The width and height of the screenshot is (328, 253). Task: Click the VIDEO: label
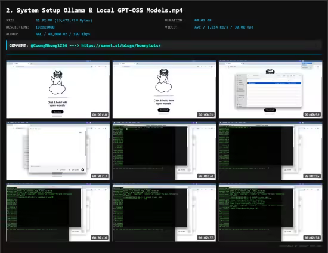tap(171, 27)
